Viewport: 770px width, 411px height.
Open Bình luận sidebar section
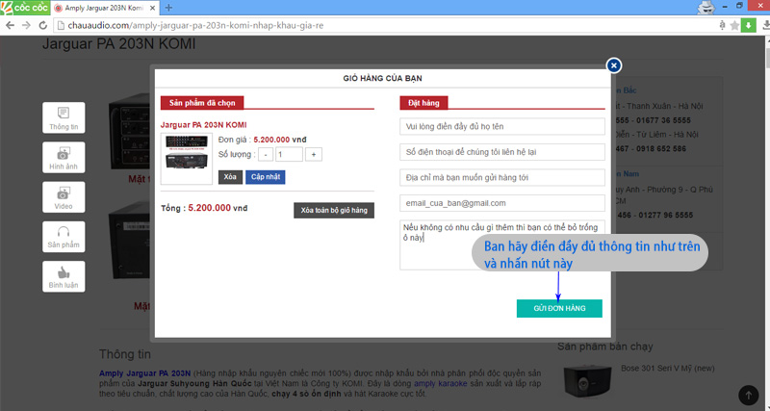(x=64, y=276)
